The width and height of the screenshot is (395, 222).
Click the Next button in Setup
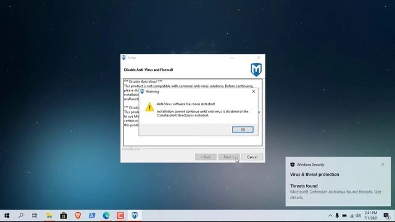pyautogui.click(x=229, y=157)
